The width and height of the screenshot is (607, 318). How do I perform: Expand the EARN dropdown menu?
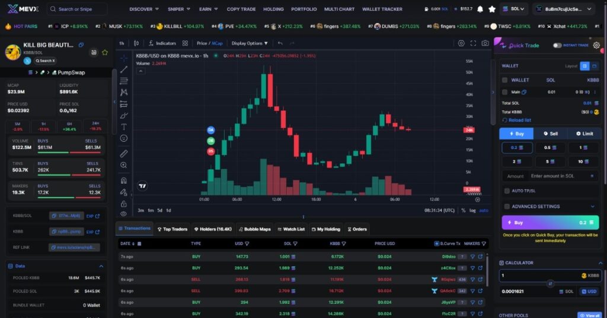(208, 9)
